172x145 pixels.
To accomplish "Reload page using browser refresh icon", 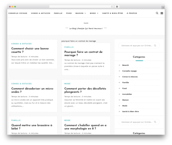I will 112,7.
